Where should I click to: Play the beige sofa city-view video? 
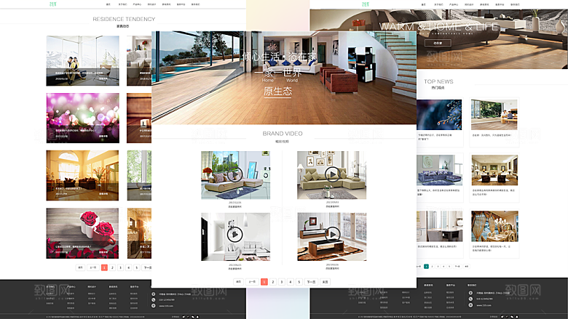235,174
